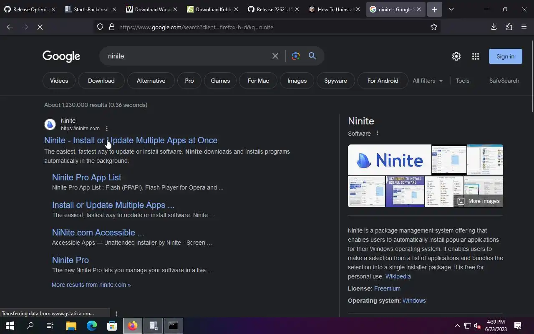Viewport: 534px width, 334px height.
Task: Show hidden system tray icons
Action: (457, 326)
